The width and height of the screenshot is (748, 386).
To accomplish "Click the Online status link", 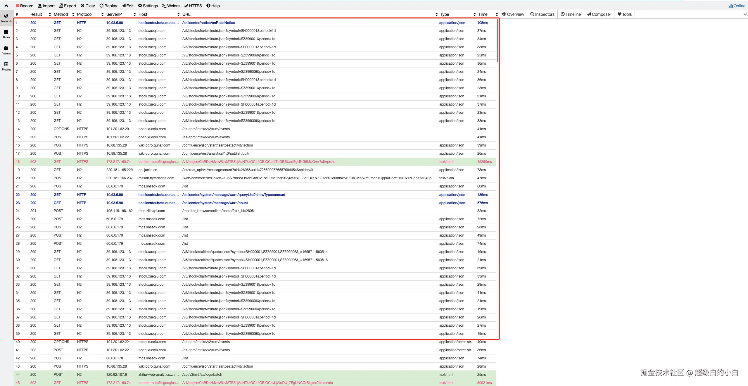I will point(737,6).
